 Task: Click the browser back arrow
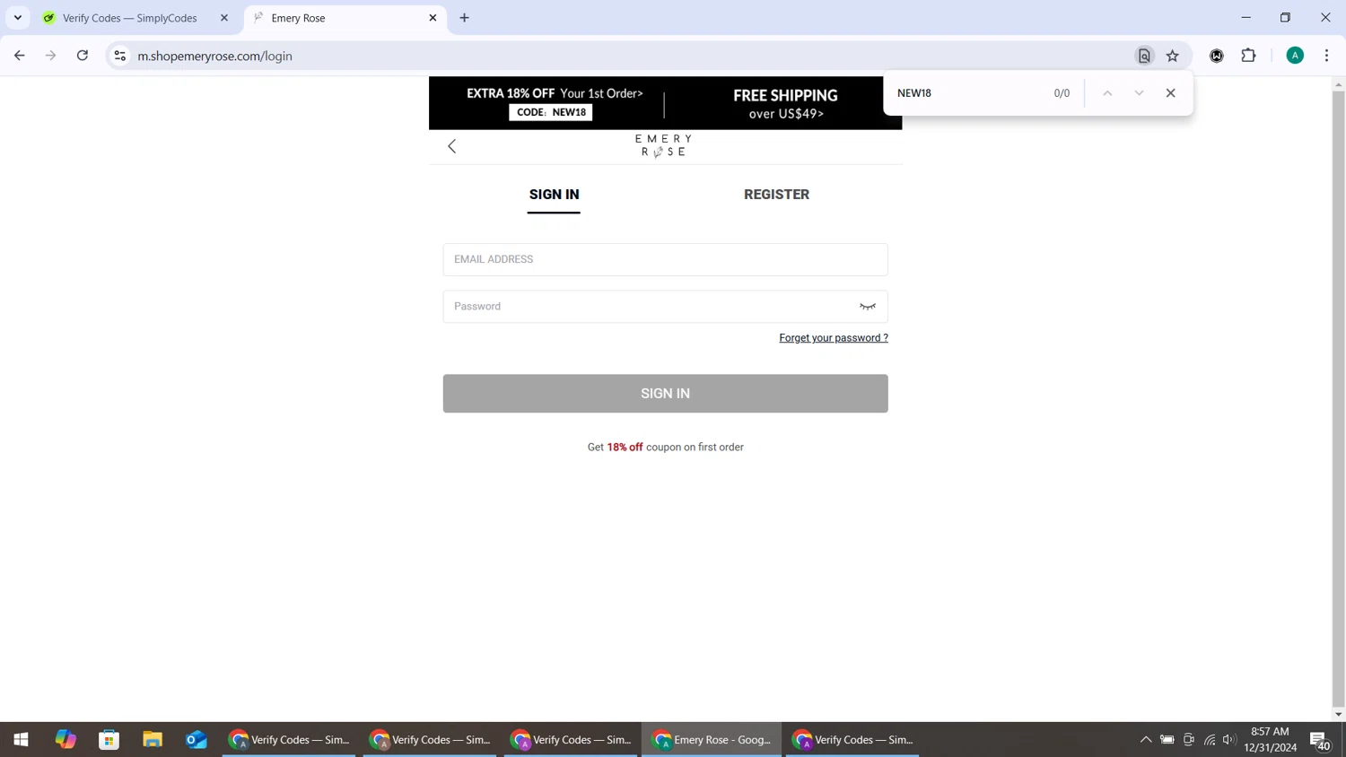pyautogui.click(x=20, y=56)
